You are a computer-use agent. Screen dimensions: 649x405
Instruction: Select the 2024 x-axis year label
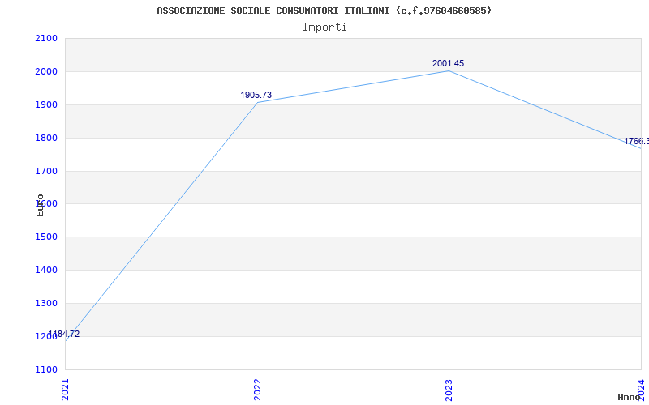(x=641, y=390)
